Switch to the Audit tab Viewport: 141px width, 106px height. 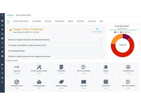[101, 21]
